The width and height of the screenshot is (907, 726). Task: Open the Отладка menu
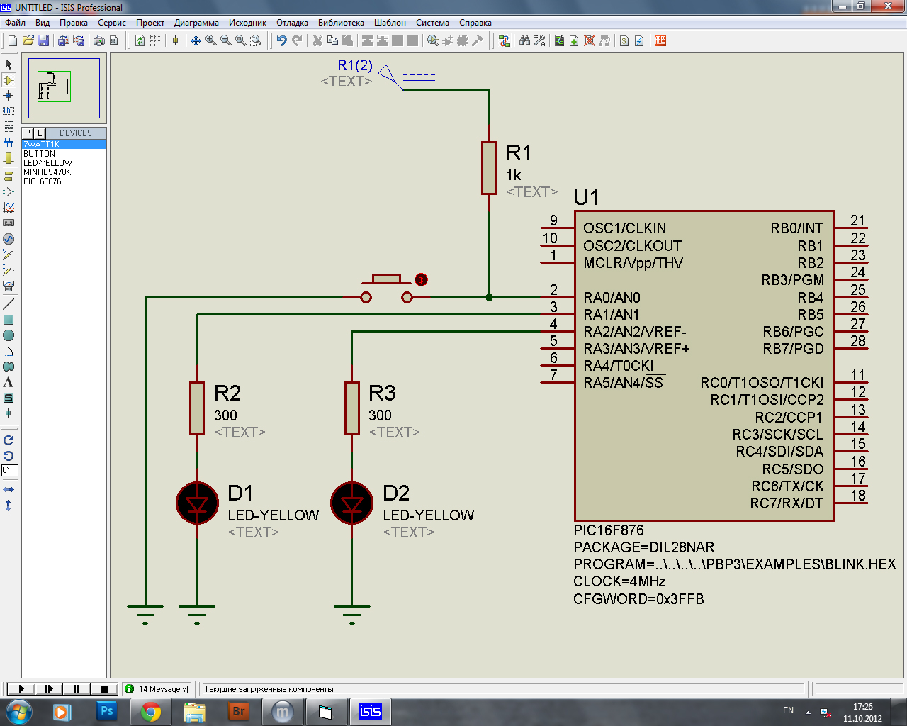(292, 23)
